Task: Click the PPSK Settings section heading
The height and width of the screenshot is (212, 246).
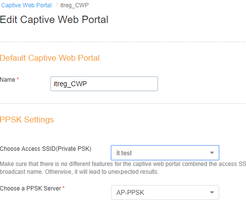Action: coord(27,119)
